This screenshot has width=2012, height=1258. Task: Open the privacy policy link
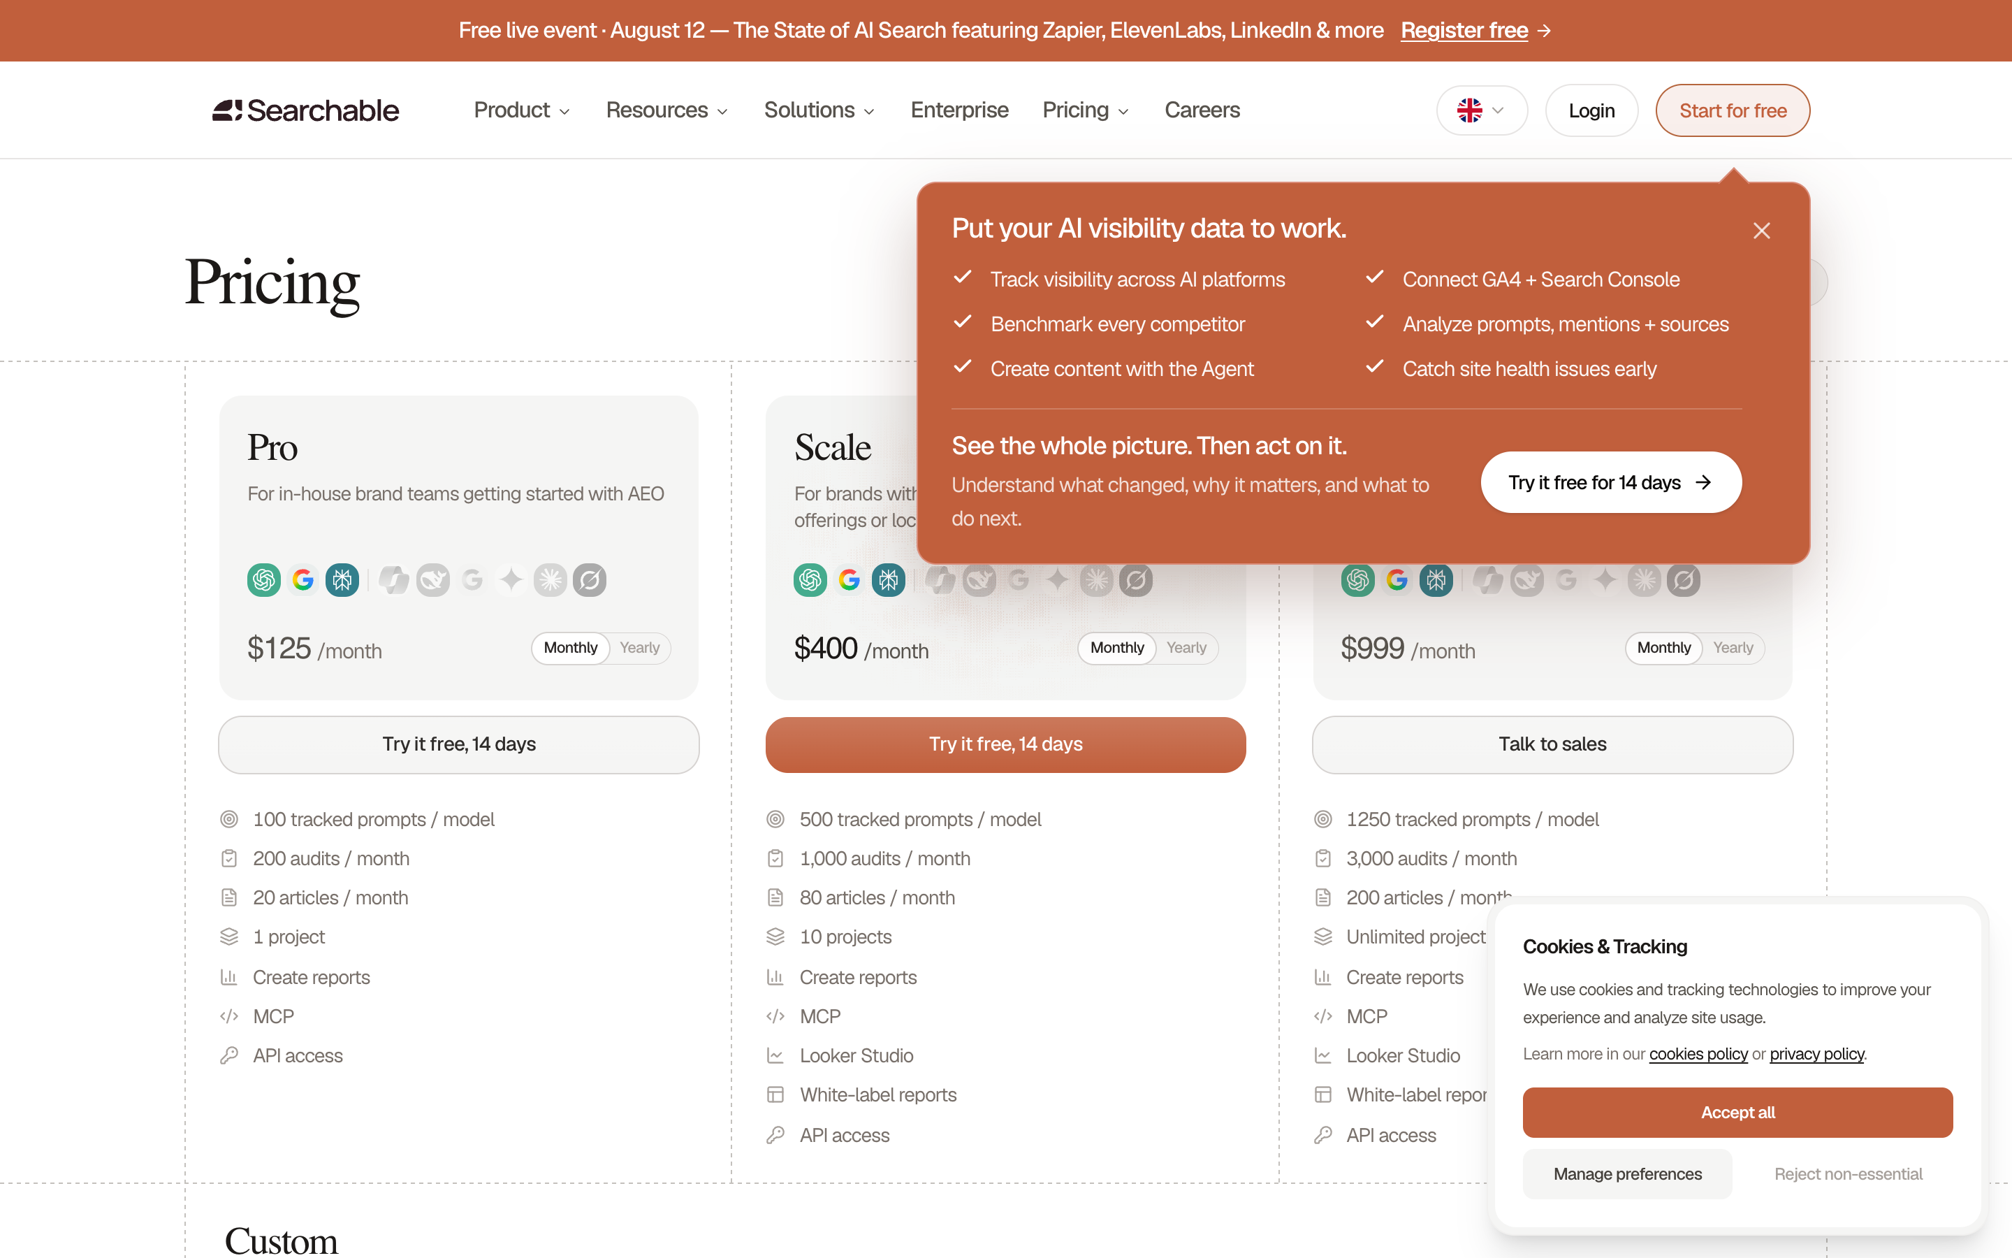click(1816, 1054)
